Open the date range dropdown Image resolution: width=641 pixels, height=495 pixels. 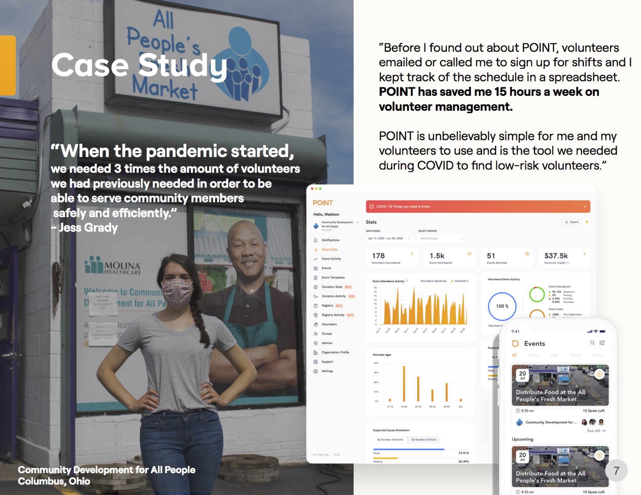click(x=389, y=239)
